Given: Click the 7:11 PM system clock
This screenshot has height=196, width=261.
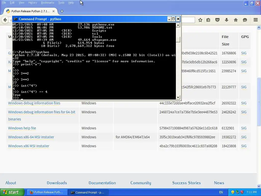Looking at the screenshot, I should [252, 192].
